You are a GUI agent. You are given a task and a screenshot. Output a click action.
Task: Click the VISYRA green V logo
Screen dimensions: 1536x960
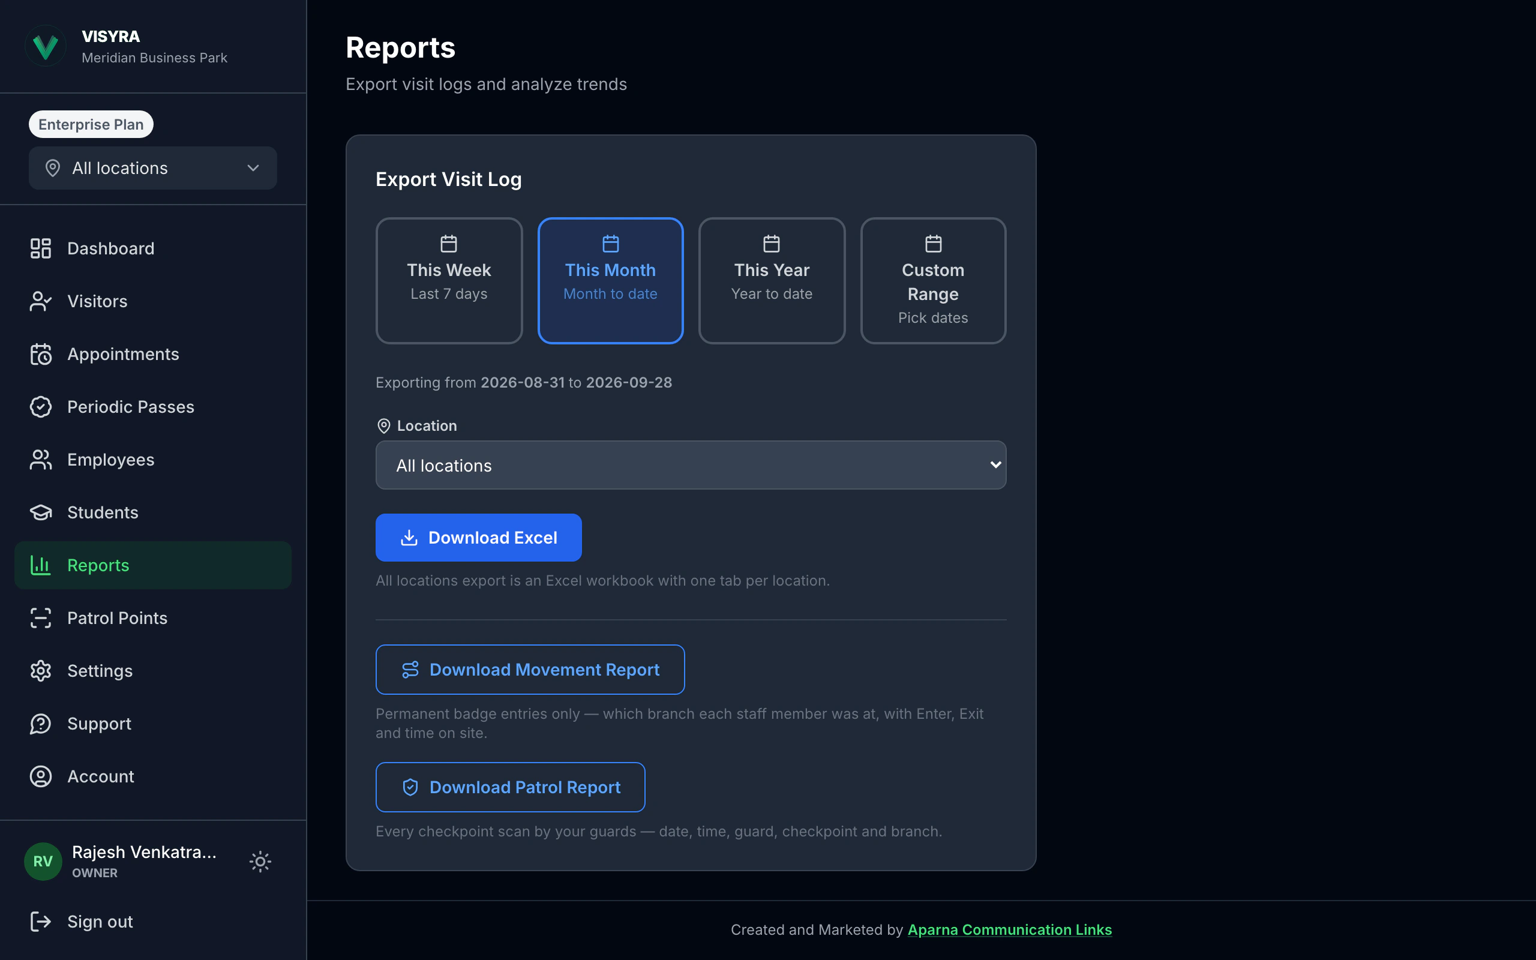tap(45, 46)
